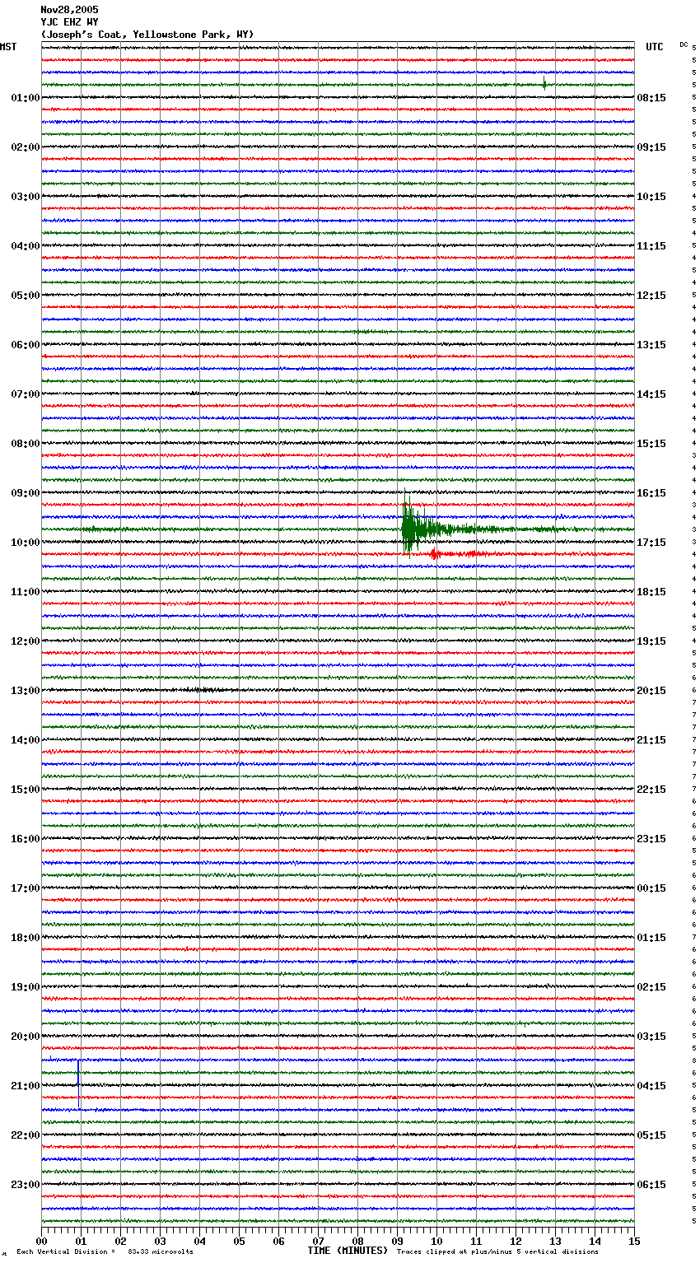
Task: Click the 12:15 UTC time label
Action: tap(651, 296)
